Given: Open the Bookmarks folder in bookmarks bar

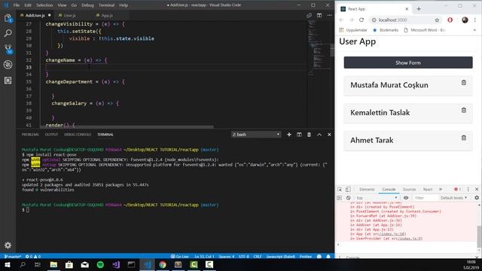Looking at the screenshot, I should (x=386, y=30).
